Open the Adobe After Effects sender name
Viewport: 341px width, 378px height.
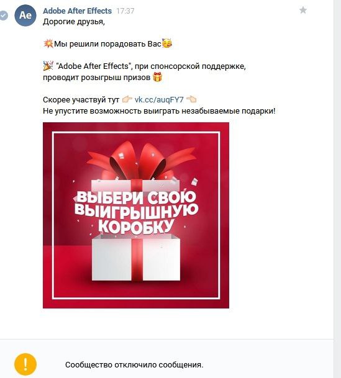[x=77, y=11]
